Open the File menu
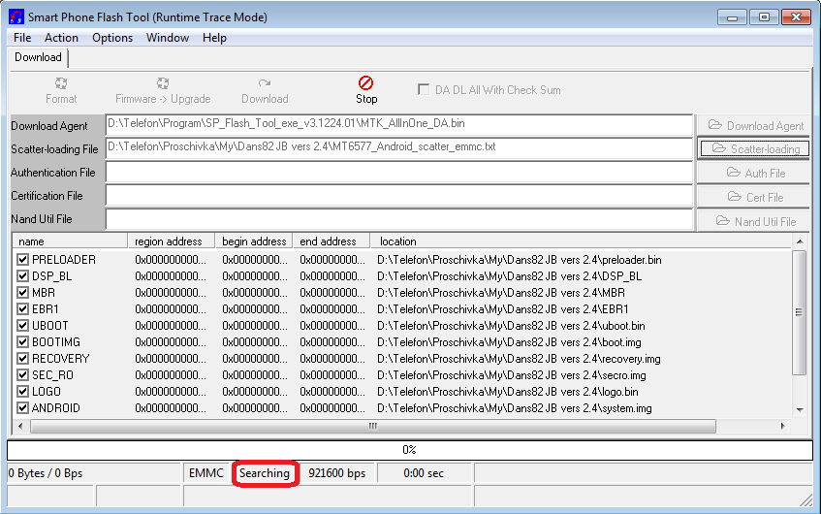Image resolution: width=821 pixels, height=514 pixels. 22,38
